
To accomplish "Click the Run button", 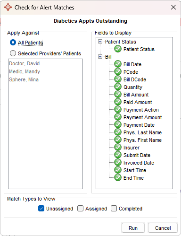I will pyautogui.click(x=133, y=228).
